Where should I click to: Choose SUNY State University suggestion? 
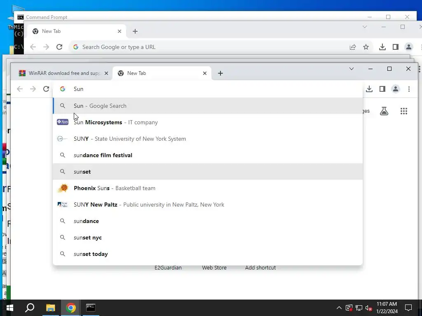pos(208,139)
